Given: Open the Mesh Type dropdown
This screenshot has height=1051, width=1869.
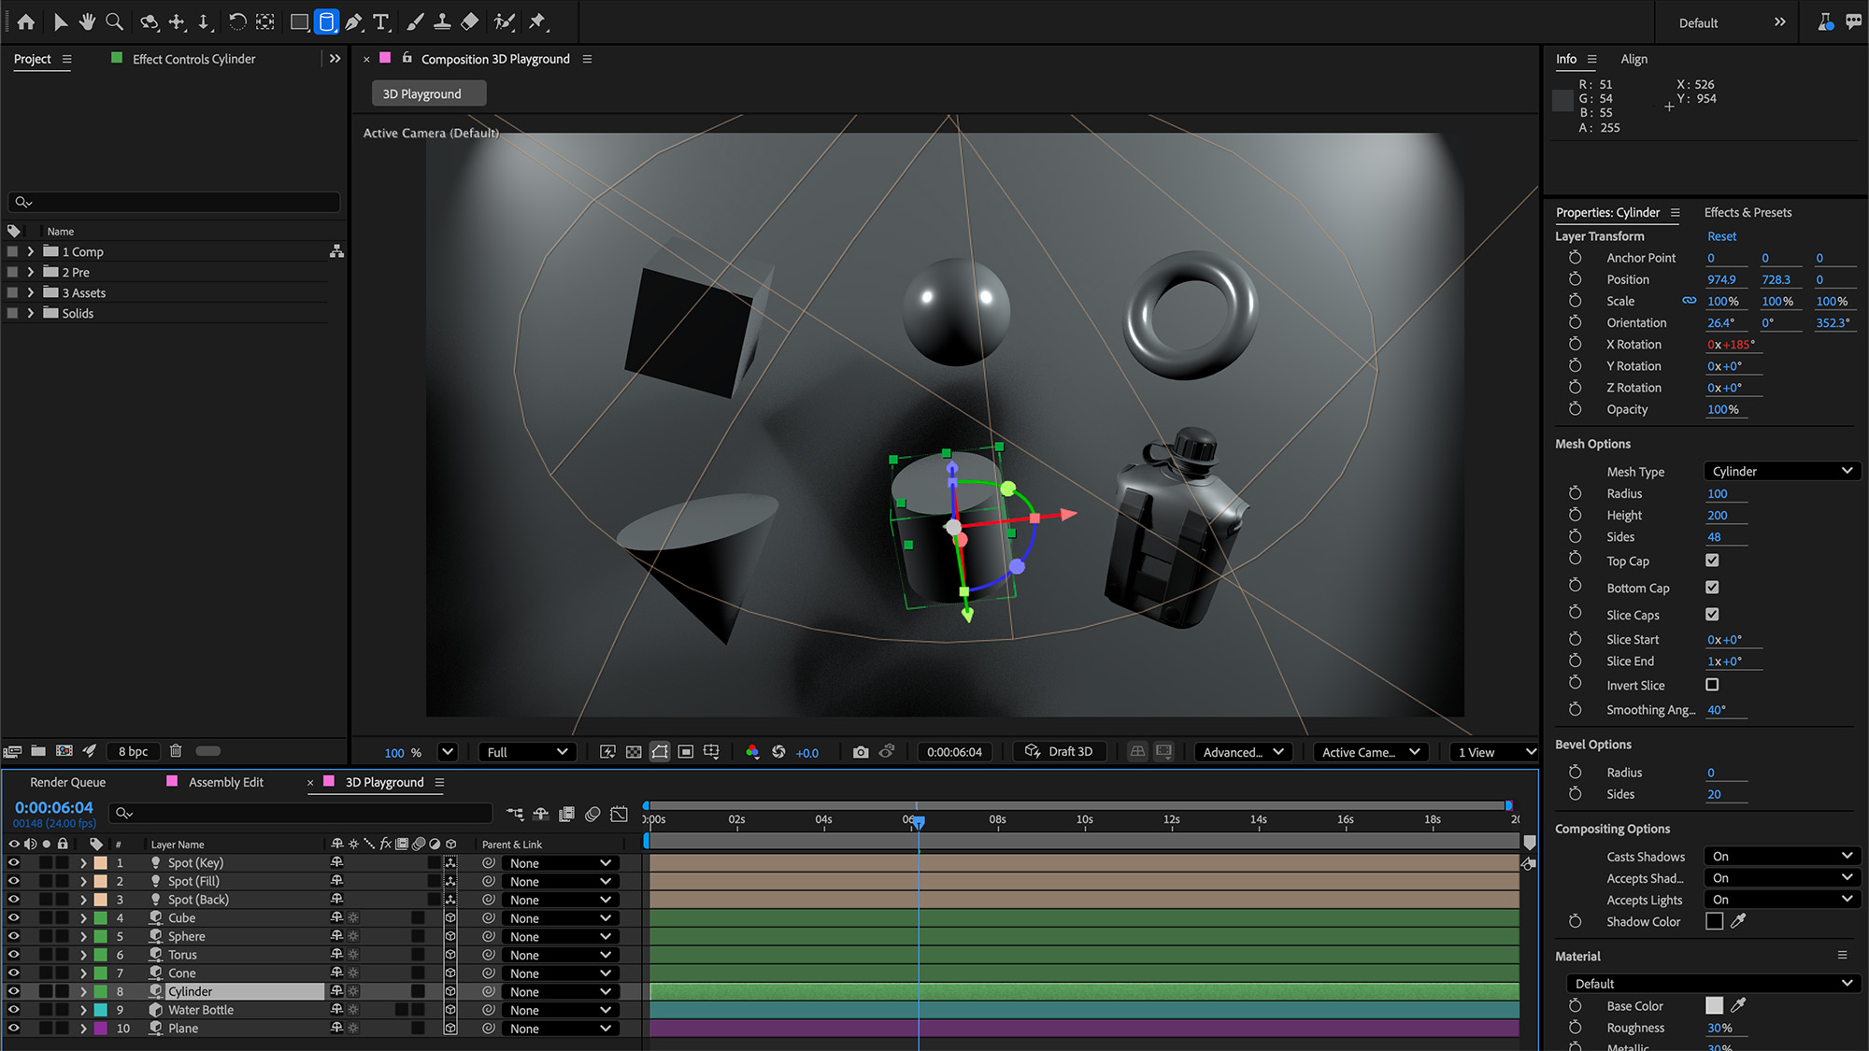Looking at the screenshot, I should 1780,471.
